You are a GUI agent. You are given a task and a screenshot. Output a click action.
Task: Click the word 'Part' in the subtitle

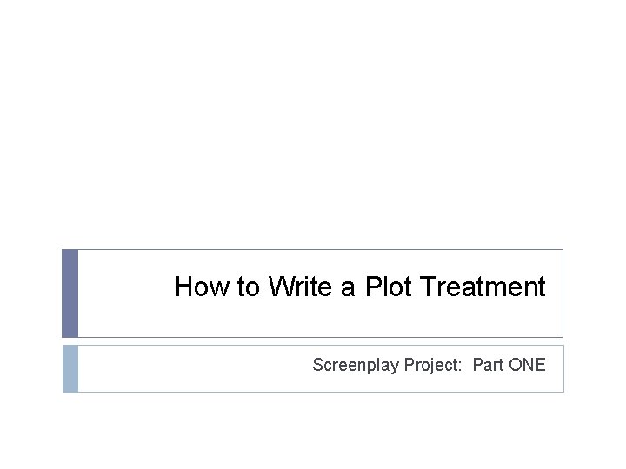click(488, 365)
